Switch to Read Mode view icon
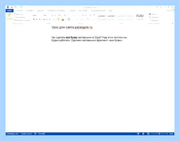 pyautogui.click(x=138, y=134)
